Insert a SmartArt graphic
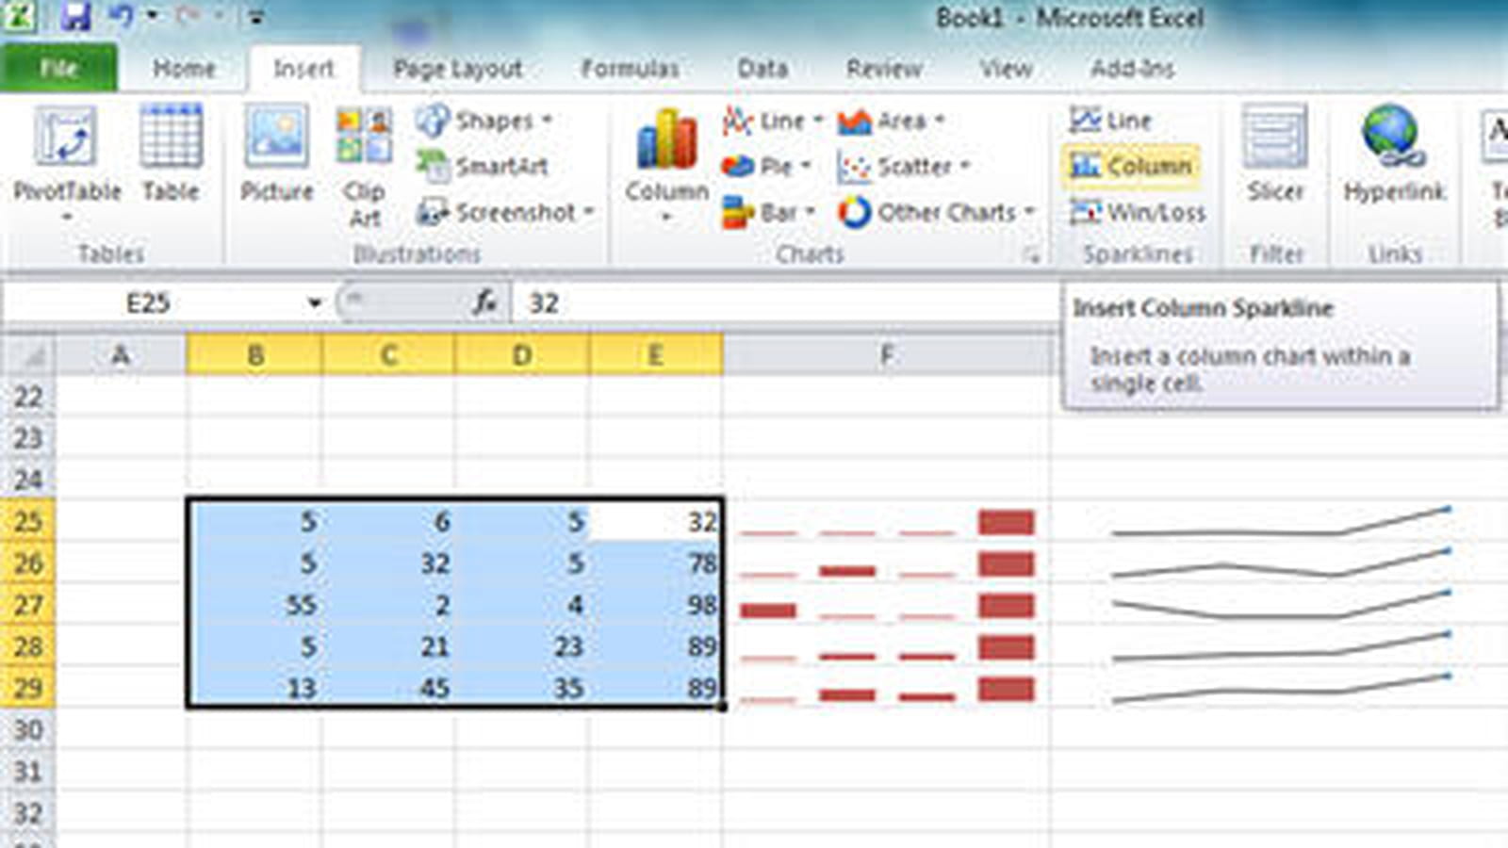Image resolution: width=1508 pixels, height=848 pixels. 483,166
